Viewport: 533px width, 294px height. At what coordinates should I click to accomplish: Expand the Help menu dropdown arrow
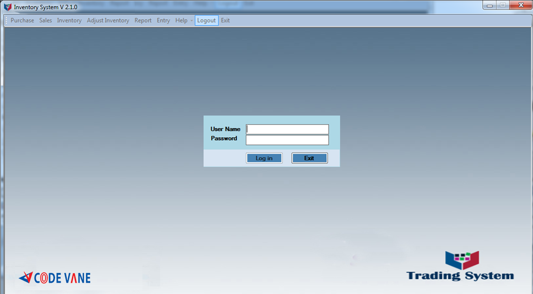tap(192, 21)
